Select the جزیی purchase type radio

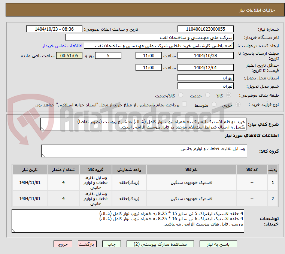coord(238,105)
